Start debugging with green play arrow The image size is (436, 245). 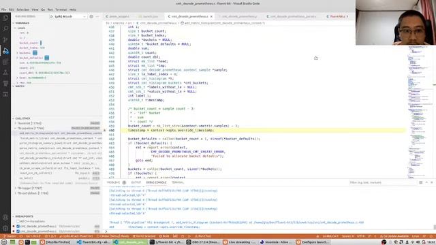coord(52,16)
